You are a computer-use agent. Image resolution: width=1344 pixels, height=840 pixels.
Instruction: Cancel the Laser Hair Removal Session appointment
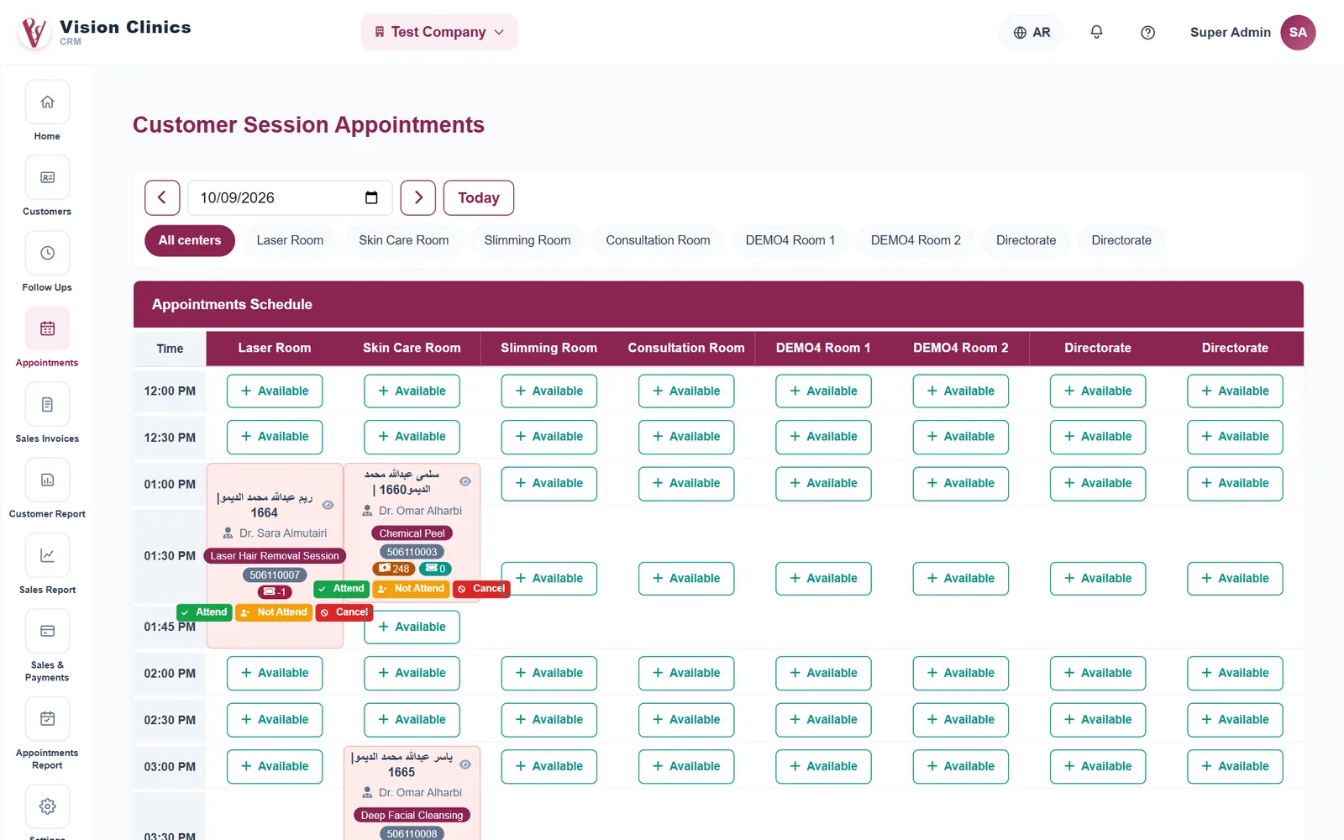(344, 612)
